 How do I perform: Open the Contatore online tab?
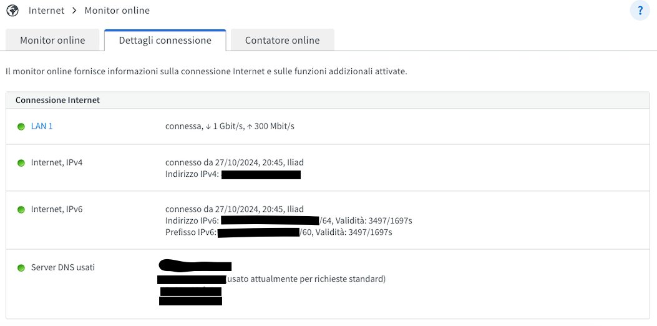282,41
